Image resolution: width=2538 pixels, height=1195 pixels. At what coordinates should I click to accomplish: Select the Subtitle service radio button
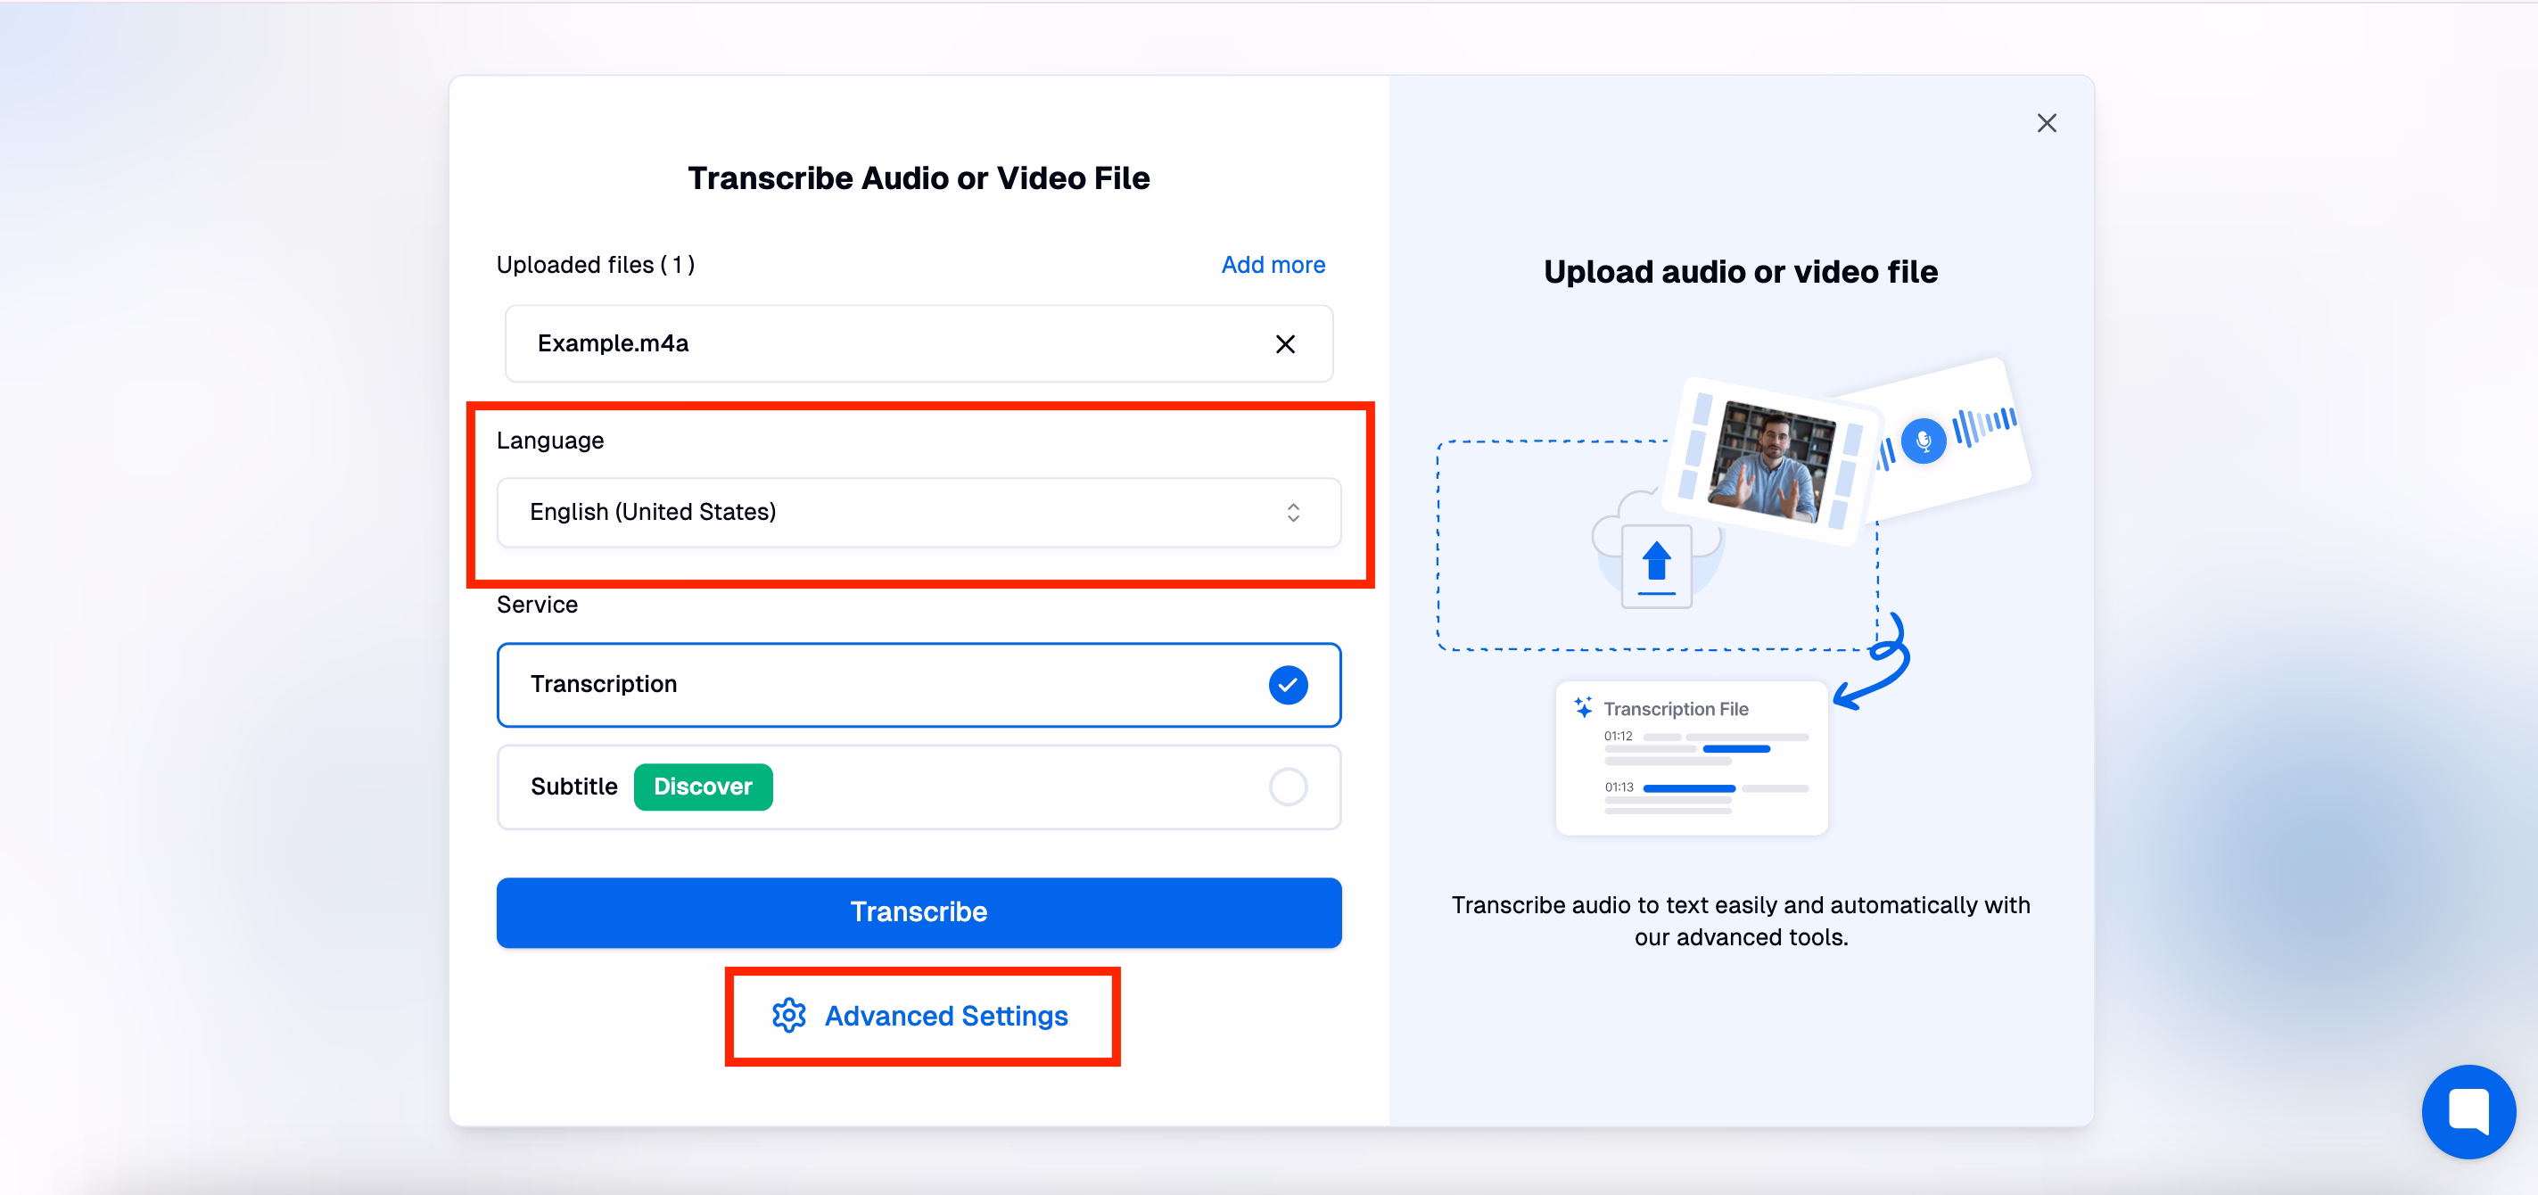pos(1288,787)
